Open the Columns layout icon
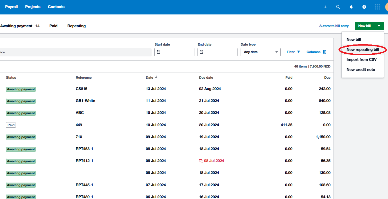The height and width of the screenshot is (199, 388). [324, 52]
